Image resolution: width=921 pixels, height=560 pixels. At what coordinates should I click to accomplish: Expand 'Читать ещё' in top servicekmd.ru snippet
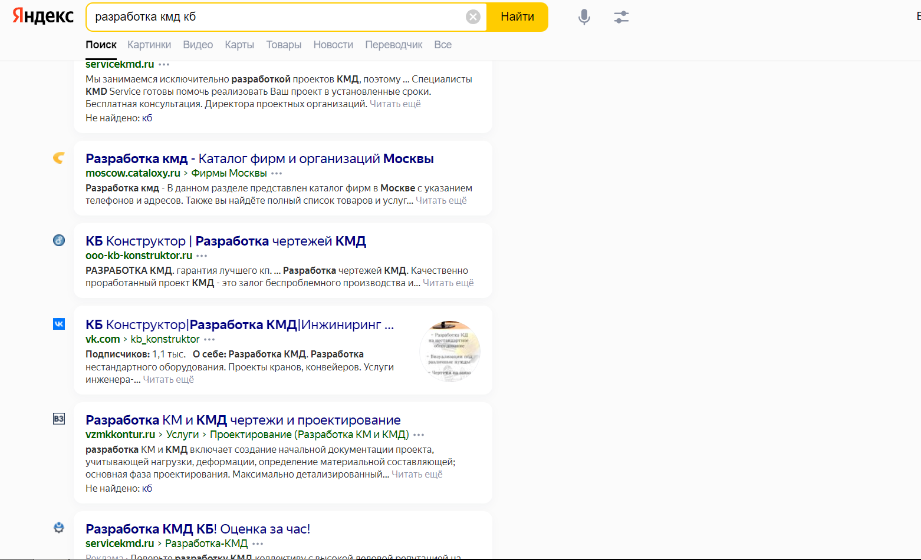click(395, 104)
